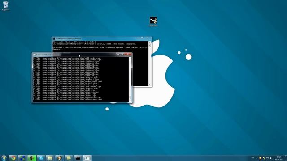
Task: Open the system menu icon of the HldsUpdateTool window
Action: pyautogui.click(x=34, y=55)
